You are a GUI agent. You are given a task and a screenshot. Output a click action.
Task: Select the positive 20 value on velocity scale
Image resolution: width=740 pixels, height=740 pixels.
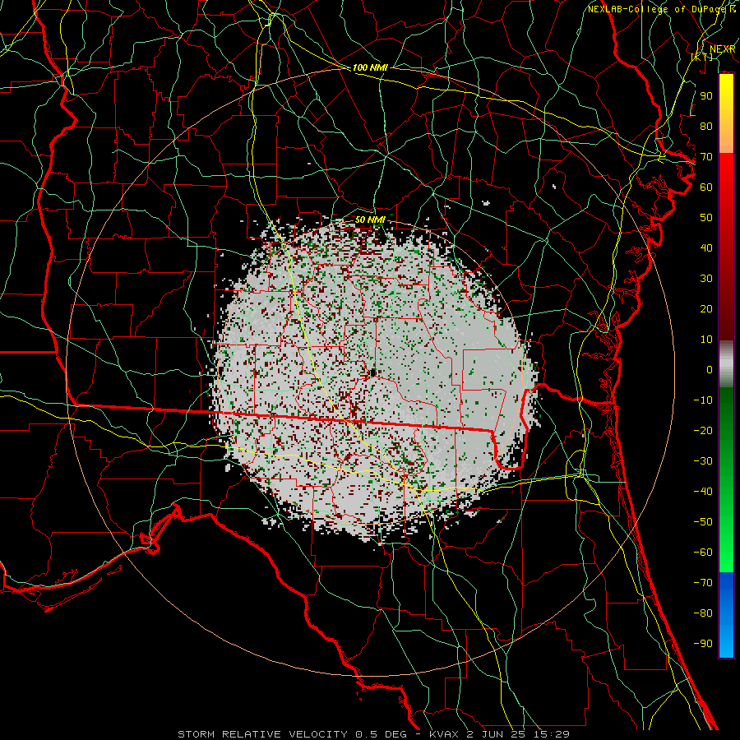(x=706, y=309)
